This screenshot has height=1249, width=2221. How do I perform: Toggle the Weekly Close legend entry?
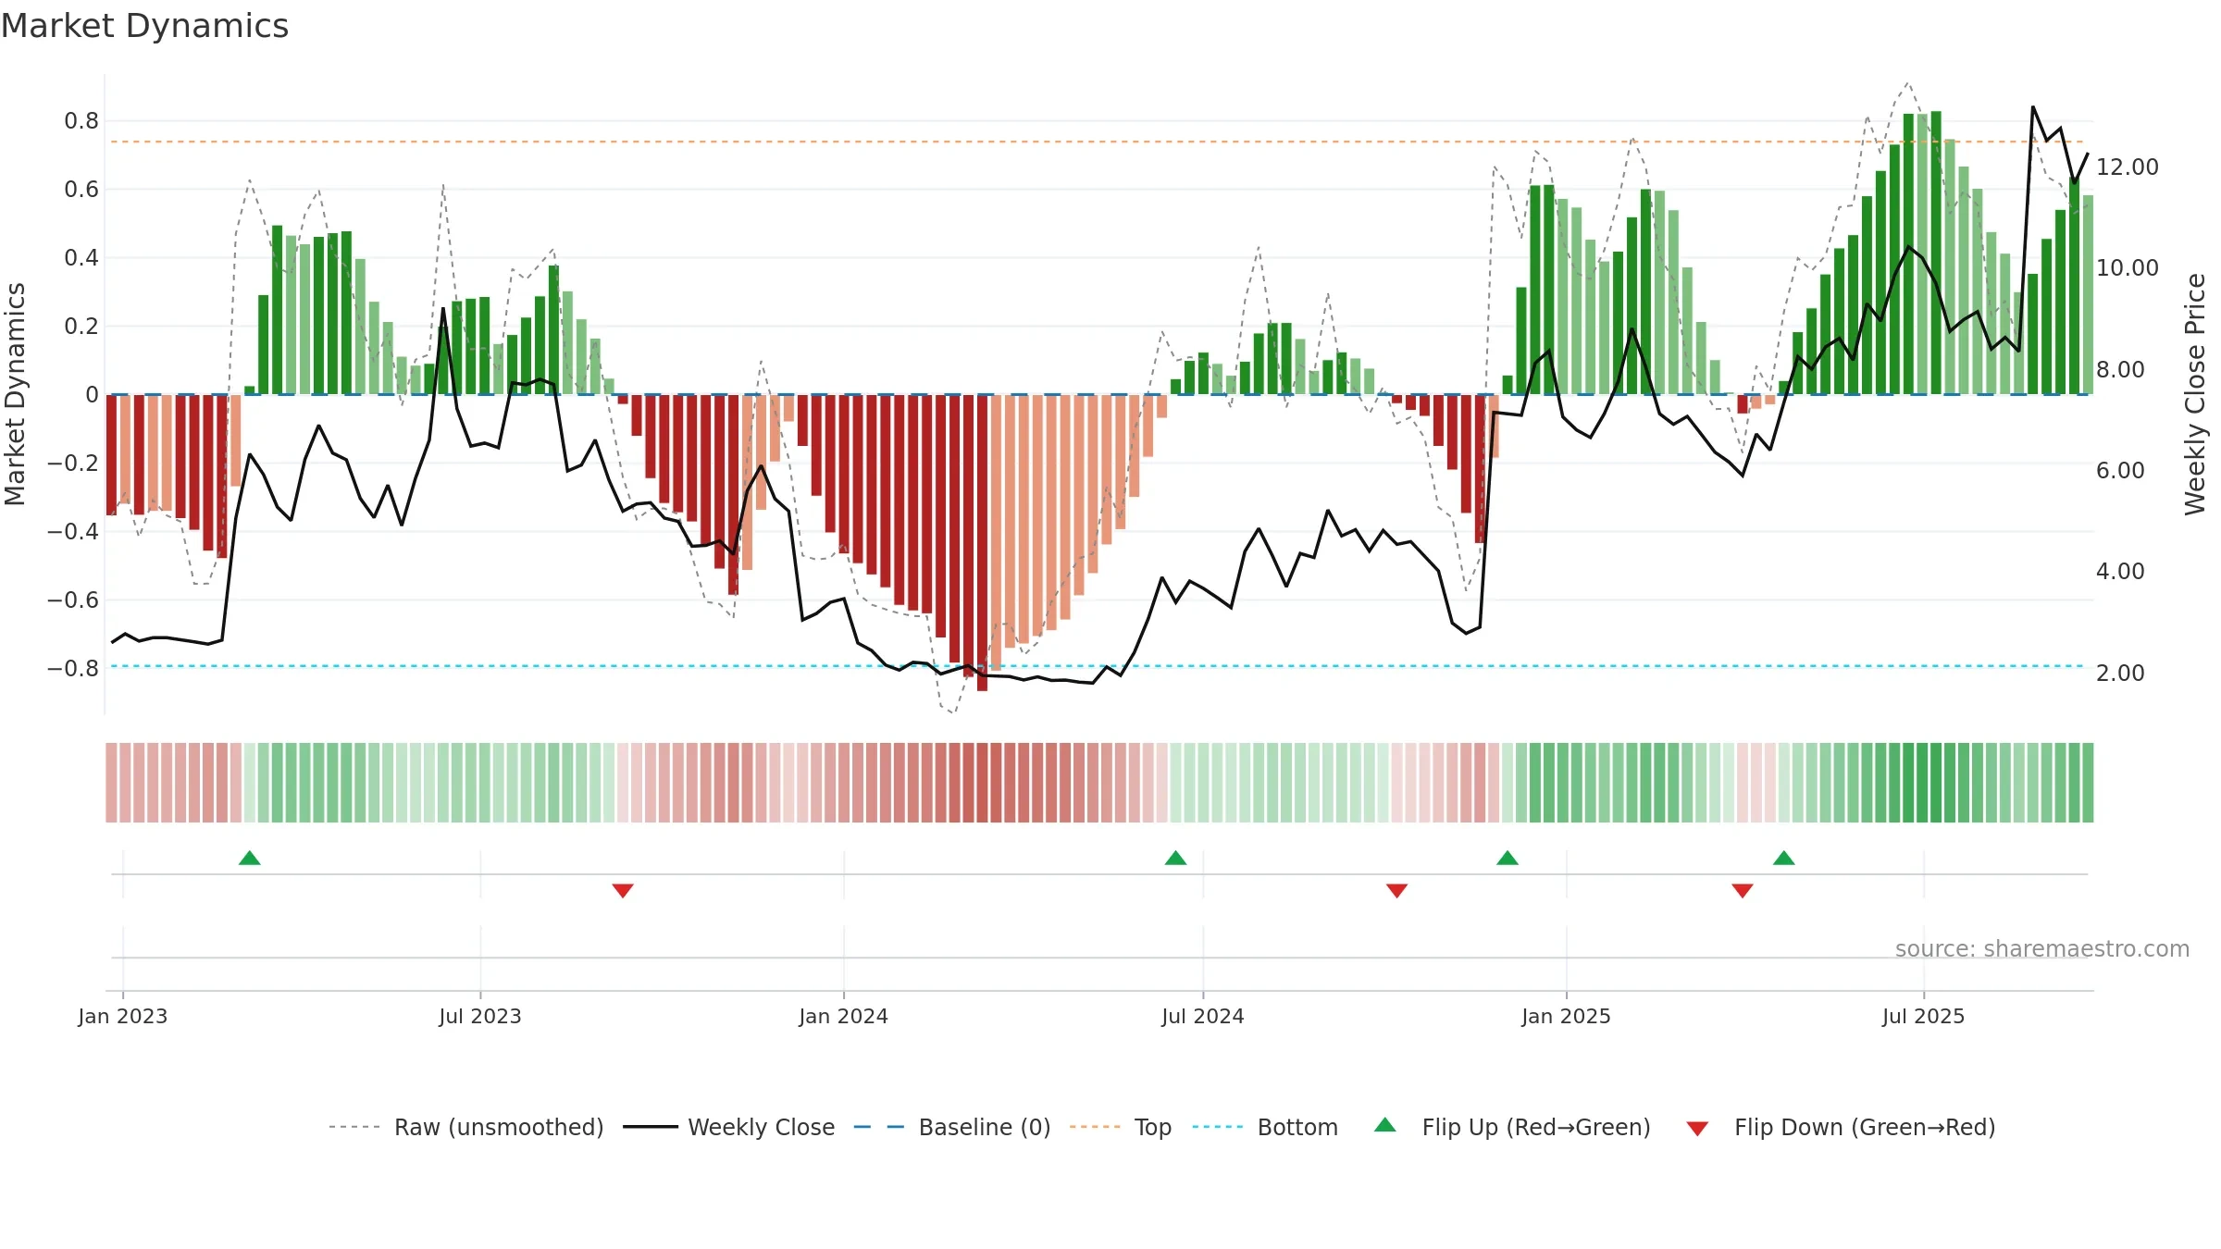(x=729, y=1128)
